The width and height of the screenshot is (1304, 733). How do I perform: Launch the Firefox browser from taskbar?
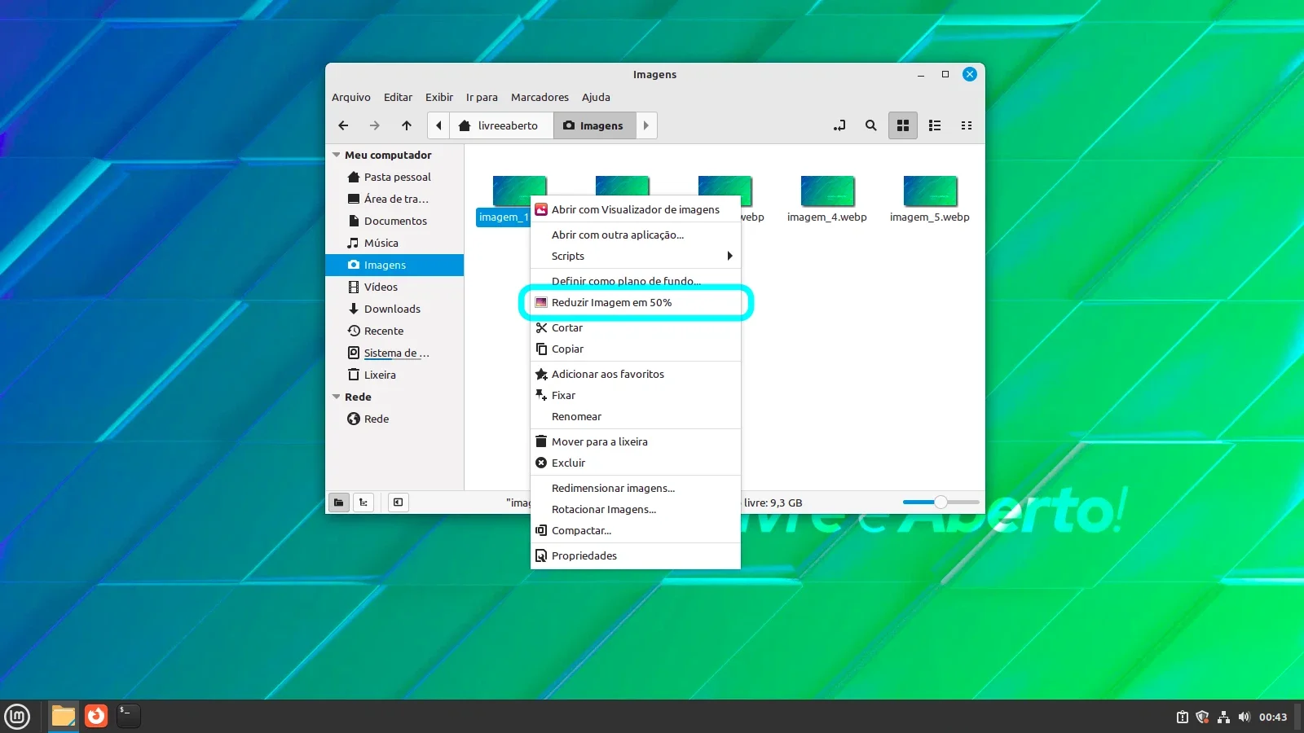click(x=96, y=716)
